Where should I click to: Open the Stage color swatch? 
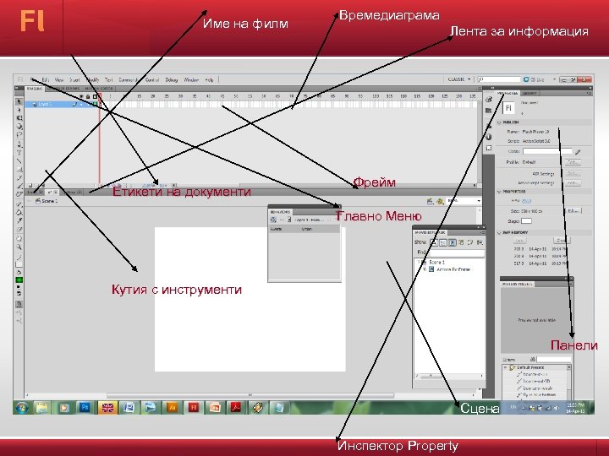(526, 221)
